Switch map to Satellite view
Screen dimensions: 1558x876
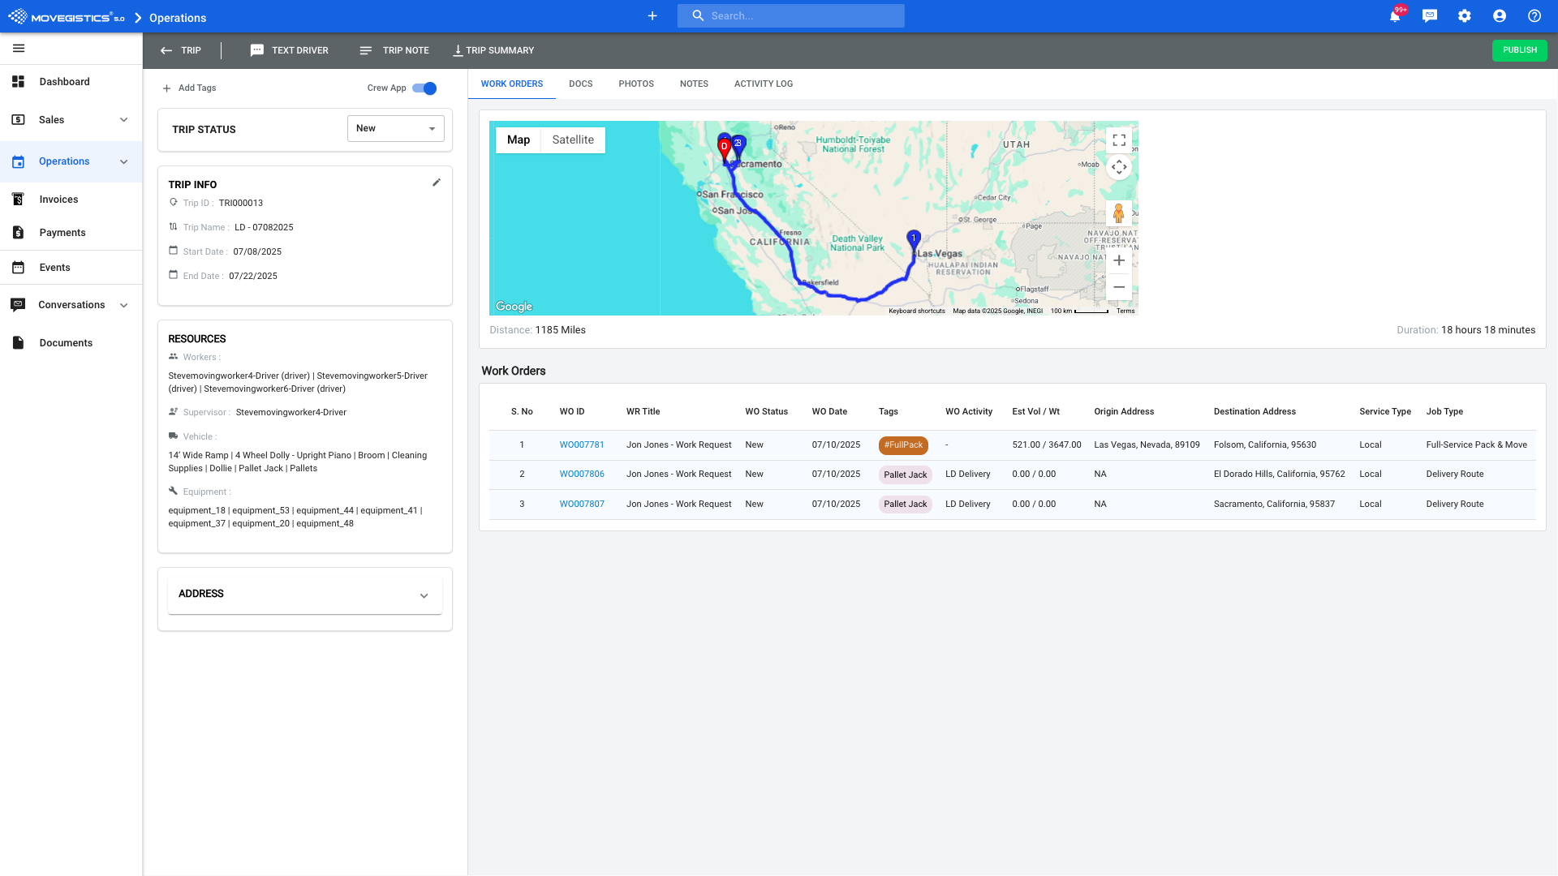tap(573, 140)
